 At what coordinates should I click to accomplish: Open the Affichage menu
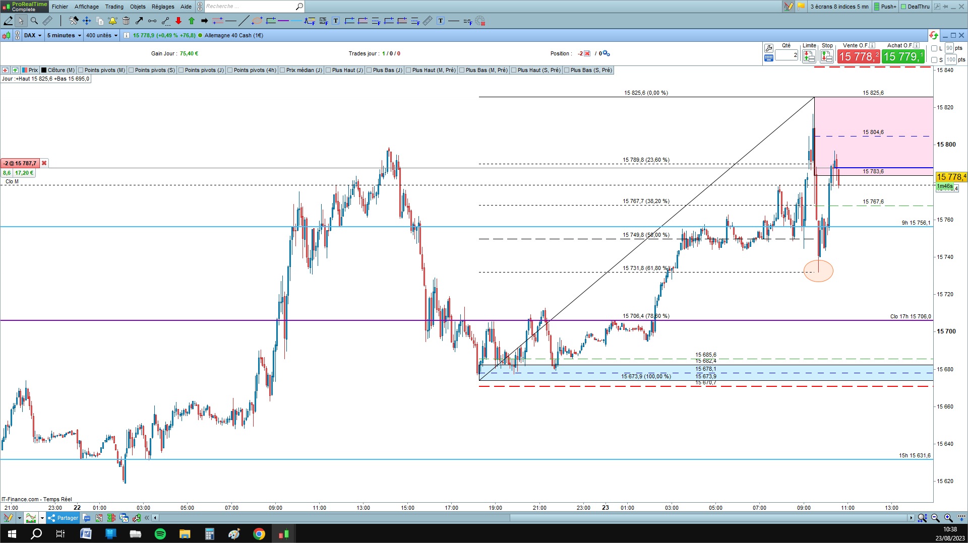tap(87, 7)
